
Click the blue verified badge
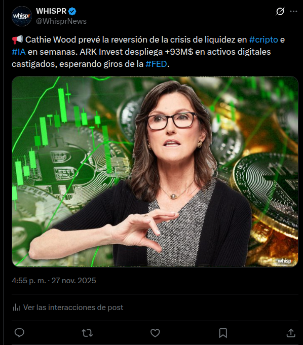coord(72,11)
